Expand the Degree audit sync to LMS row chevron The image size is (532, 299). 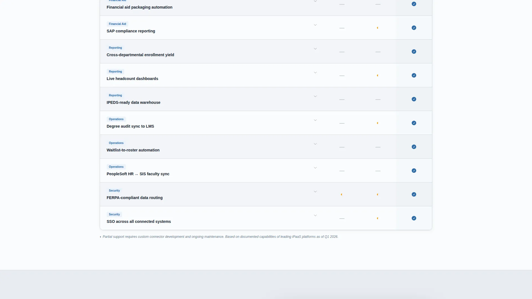[x=315, y=120]
